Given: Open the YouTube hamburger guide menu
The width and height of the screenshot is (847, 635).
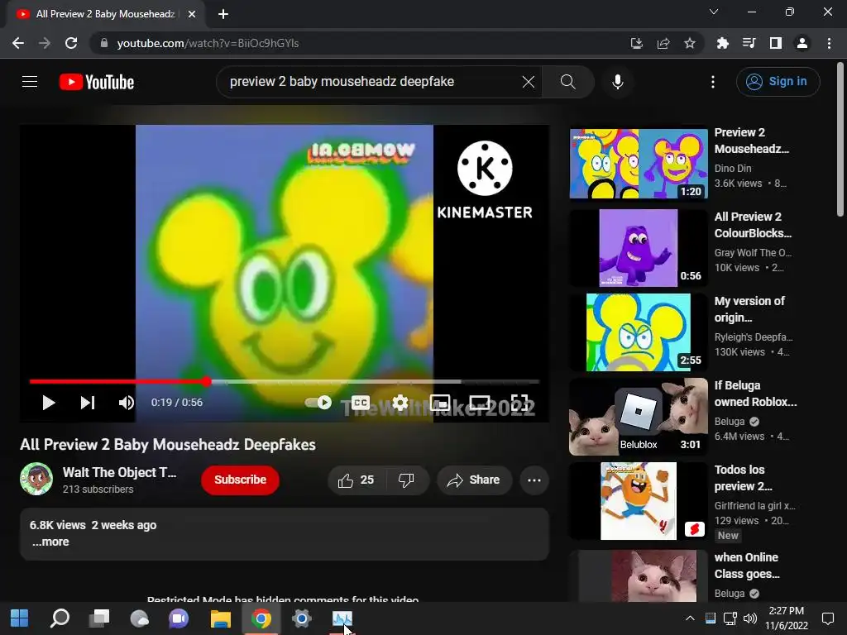Looking at the screenshot, I should coord(30,82).
